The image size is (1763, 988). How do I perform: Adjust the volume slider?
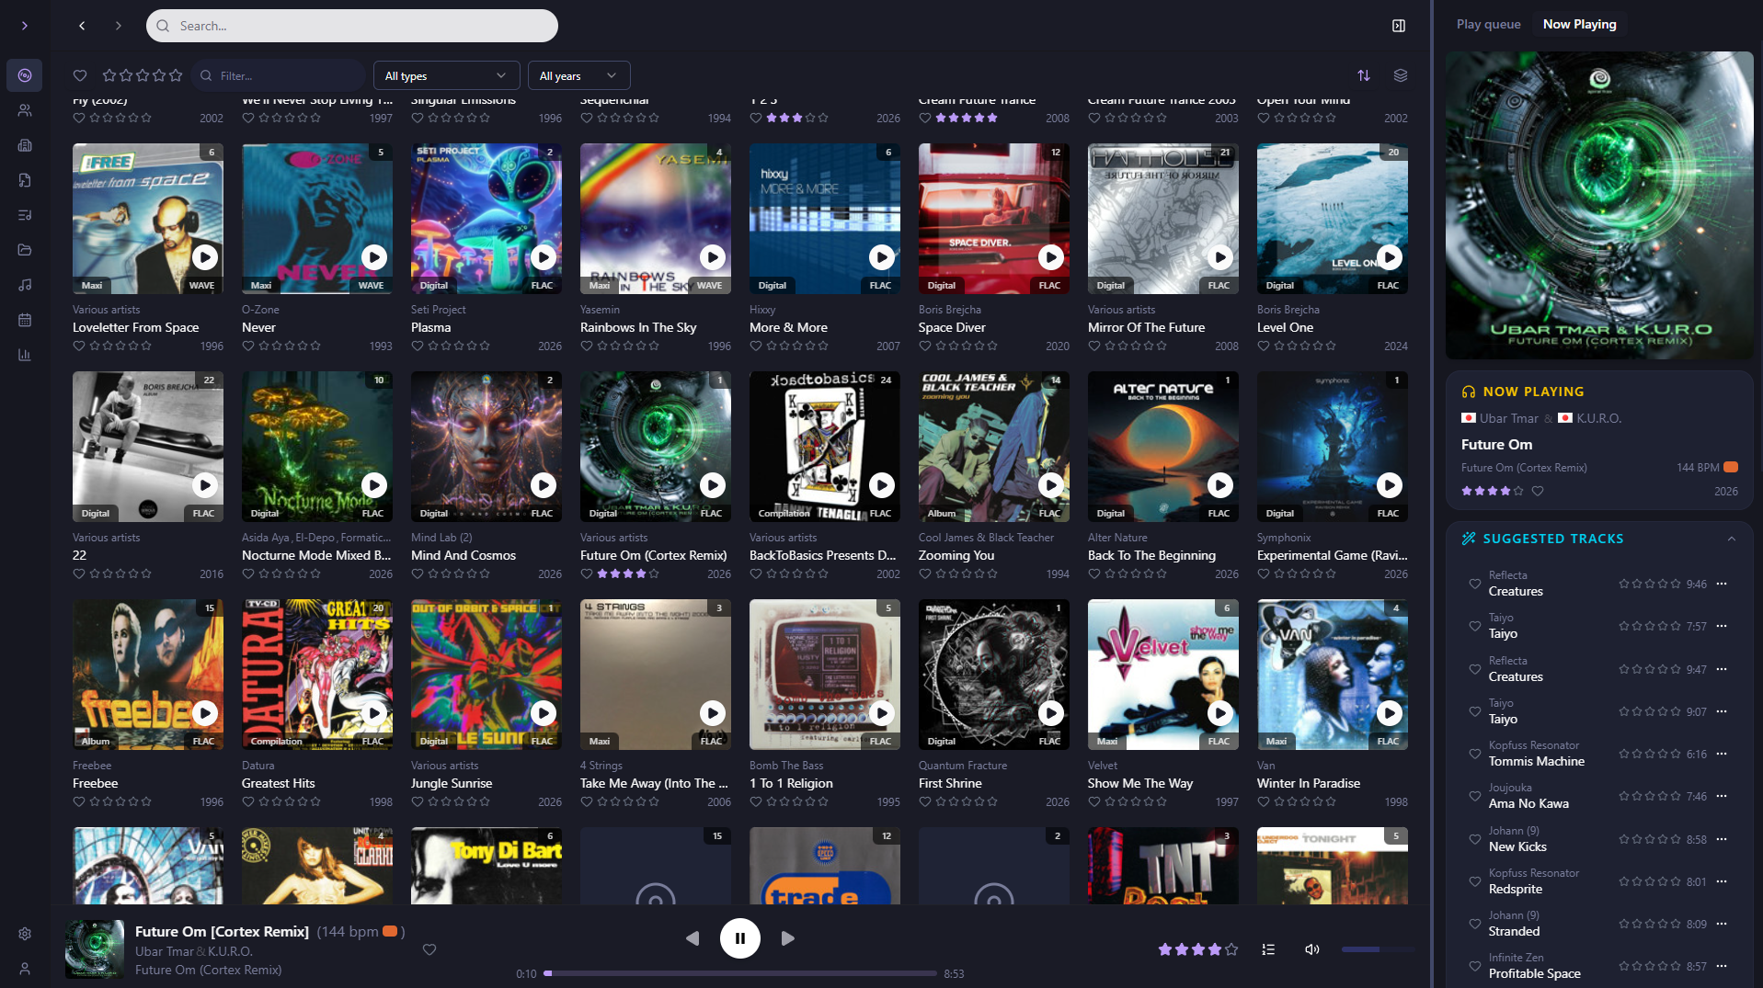(1377, 949)
